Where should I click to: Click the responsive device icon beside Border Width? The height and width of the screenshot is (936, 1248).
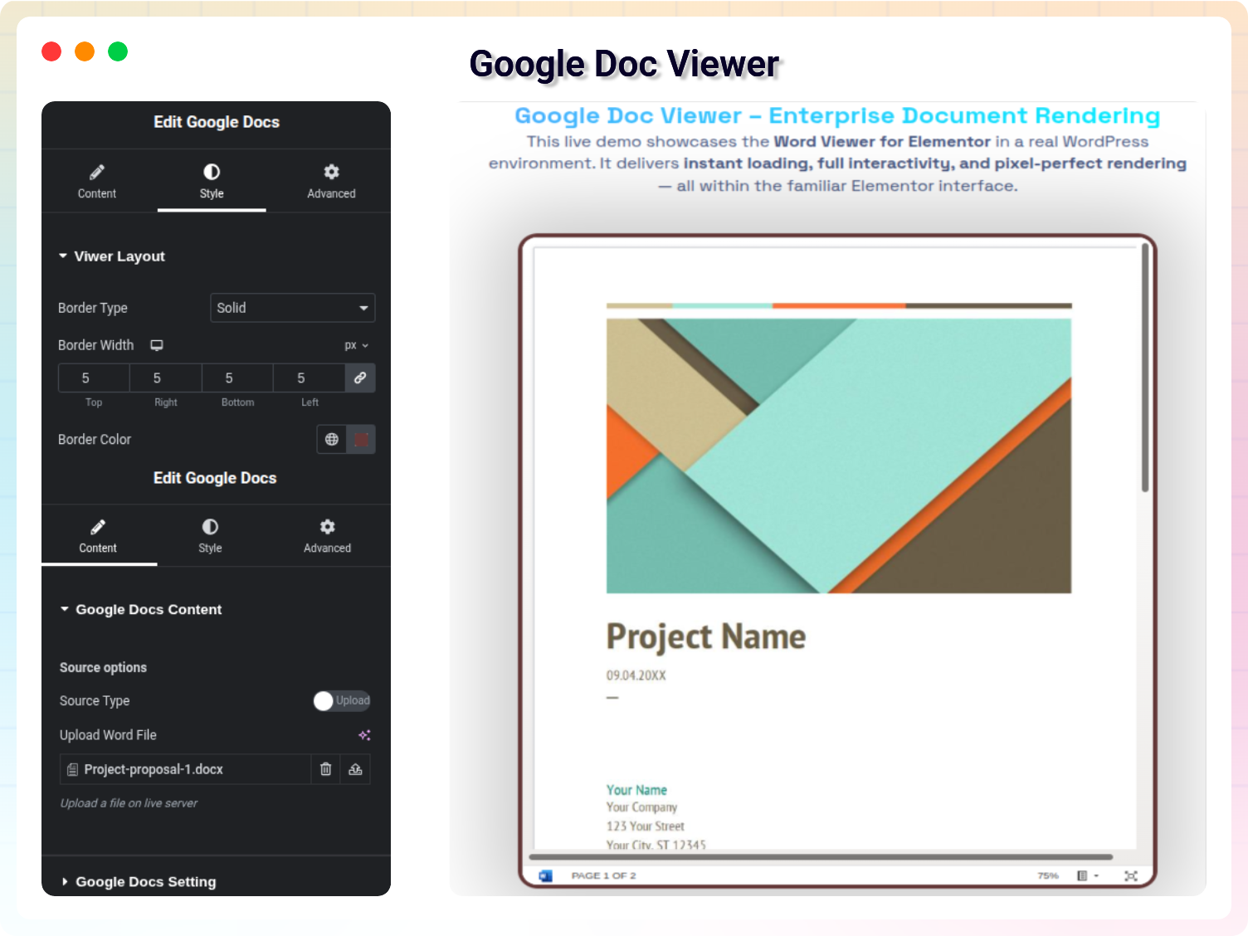point(157,345)
